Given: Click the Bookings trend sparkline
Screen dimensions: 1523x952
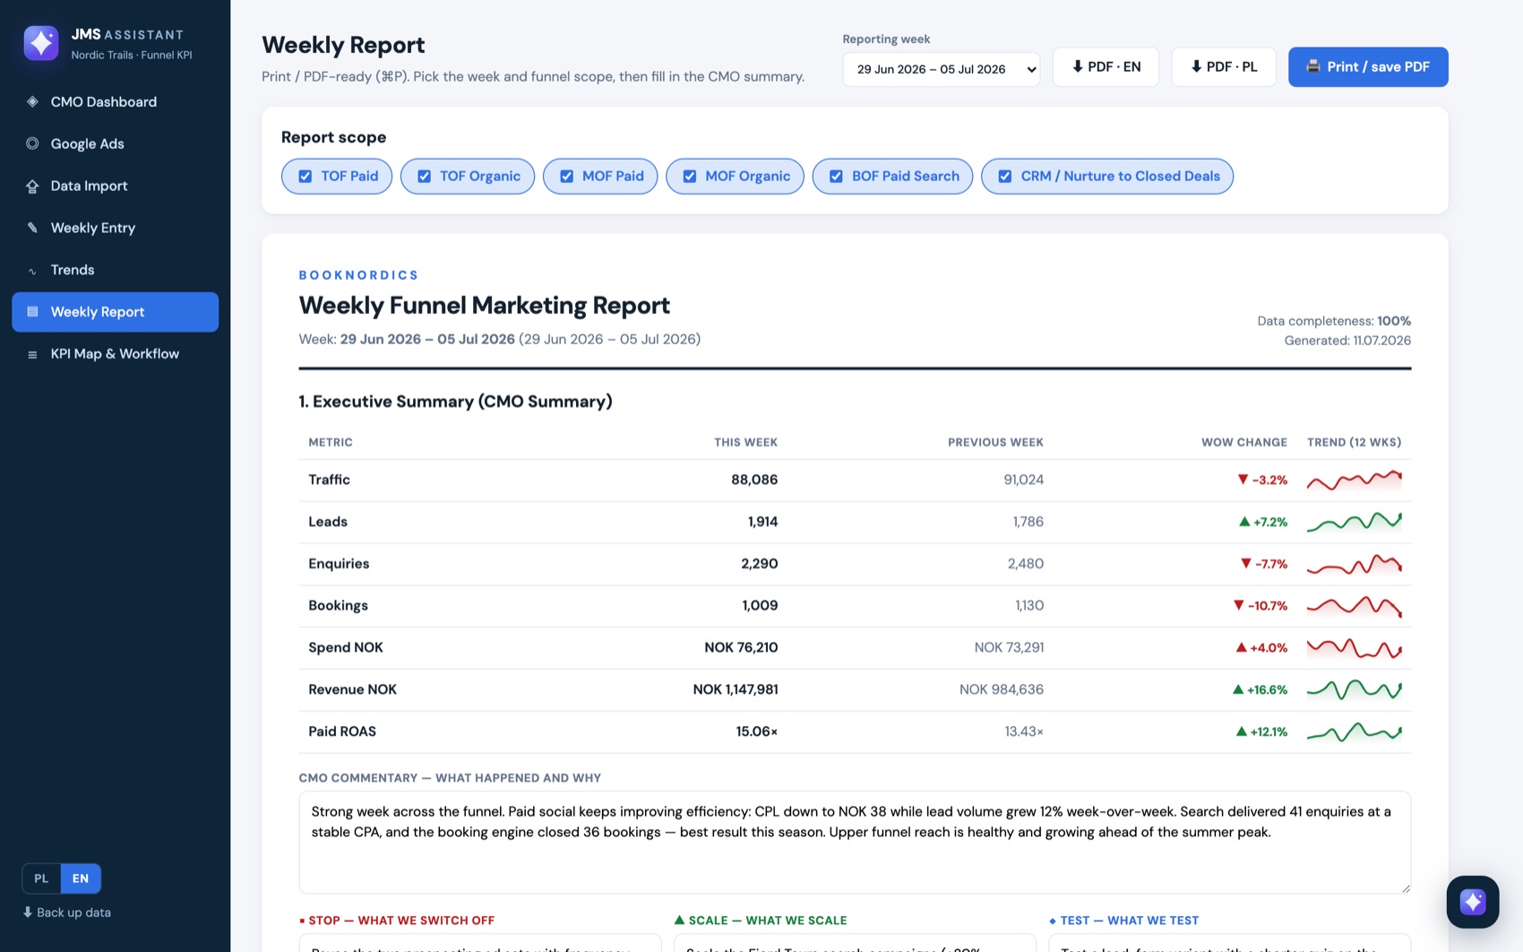Looking at the screenshot, I should point(1354,606).
